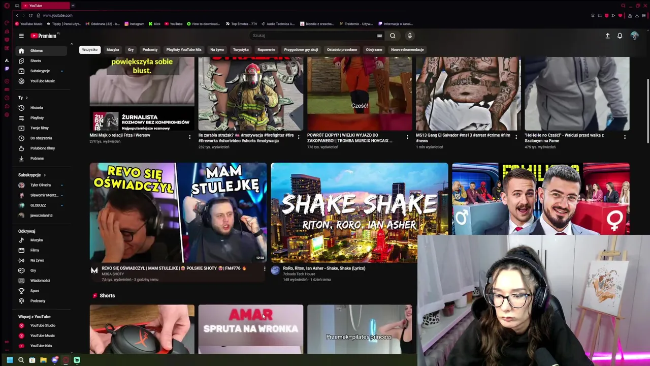Image resolution: width=650 pixels, height=366 pixels.
Task: Open the notifications bell
Action: tap(620, 36)
